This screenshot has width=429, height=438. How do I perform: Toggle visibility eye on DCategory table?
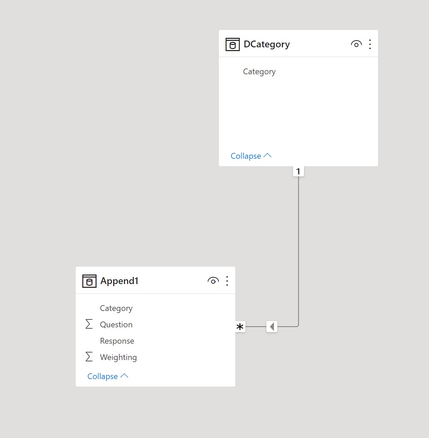point(356,44)
